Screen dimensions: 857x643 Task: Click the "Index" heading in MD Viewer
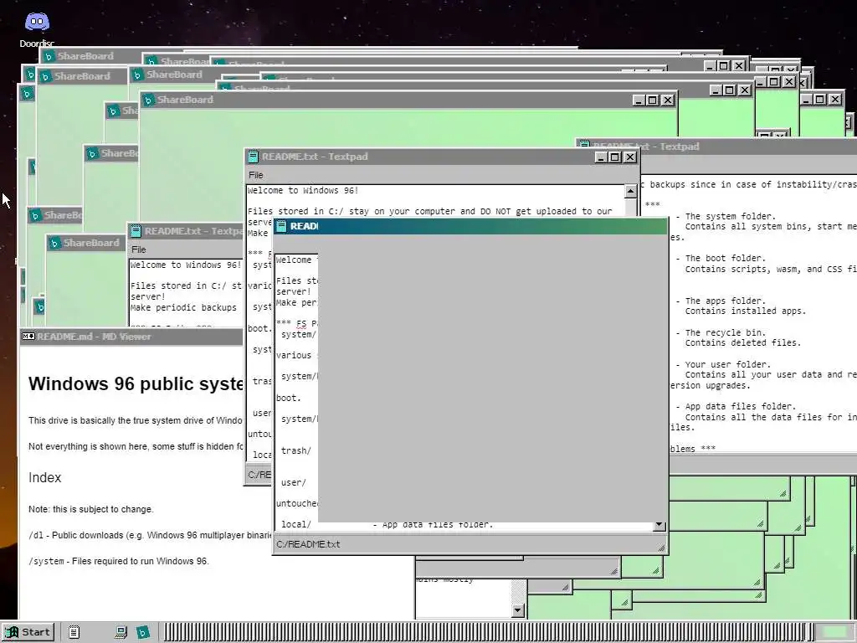[x=45, y=477]
